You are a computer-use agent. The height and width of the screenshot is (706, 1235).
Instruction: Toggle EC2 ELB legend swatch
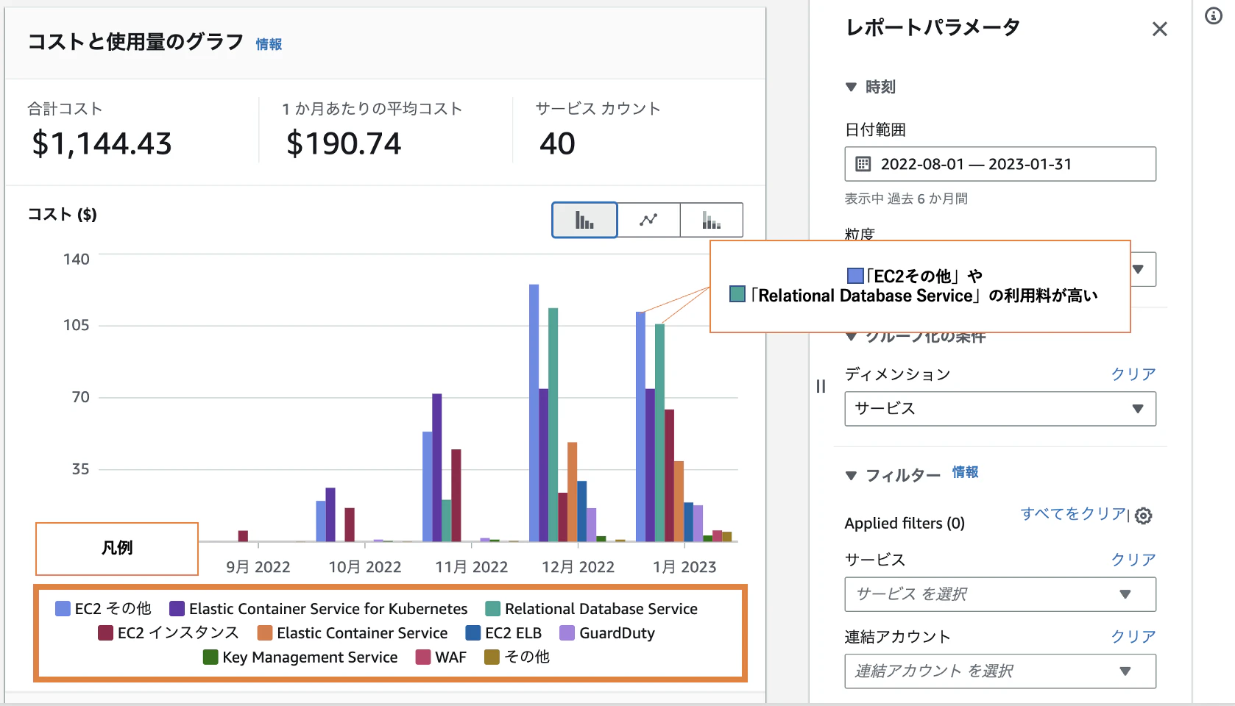[x=473, y=633]
